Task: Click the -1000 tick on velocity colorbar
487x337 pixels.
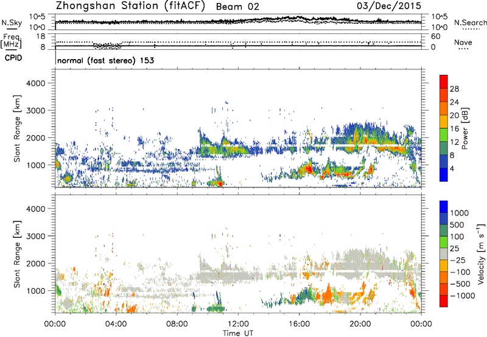Action: [463, 296]
